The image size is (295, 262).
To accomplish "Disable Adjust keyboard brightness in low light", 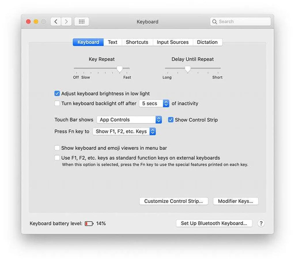I will [57, 94].
